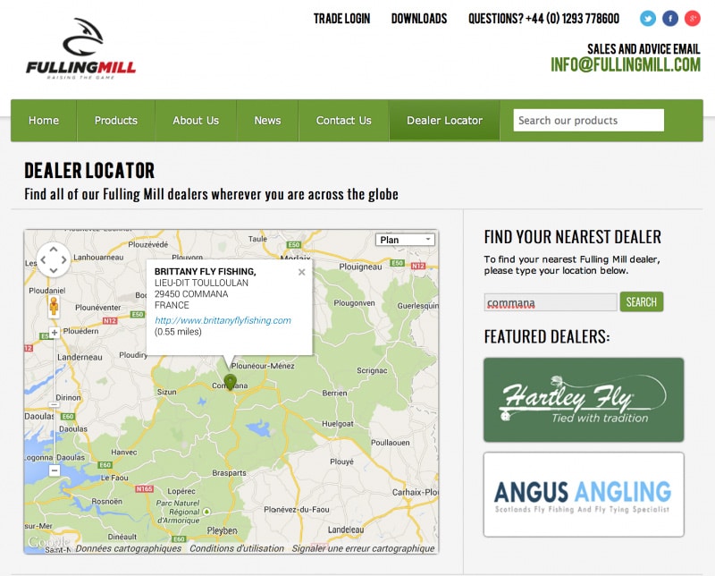Click Signaler une erreur cartographique link

click(x=363, y=548)
